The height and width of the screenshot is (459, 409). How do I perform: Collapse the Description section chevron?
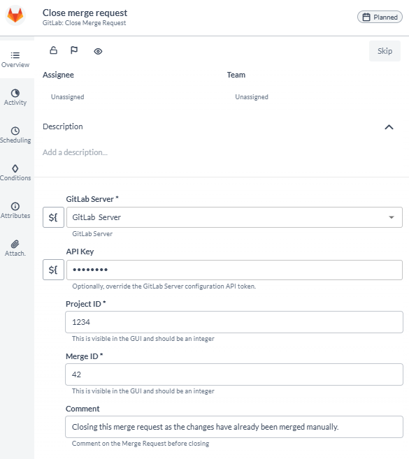[x=389, y=127]
